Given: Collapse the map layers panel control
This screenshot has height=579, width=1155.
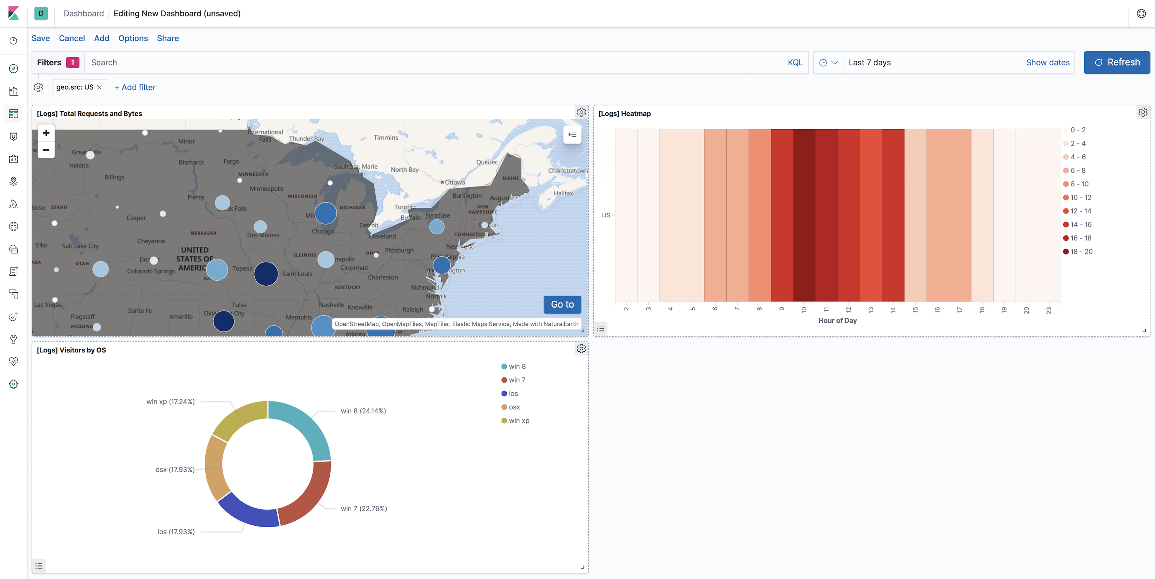Looking at the screenshot, I should point(572,134).
